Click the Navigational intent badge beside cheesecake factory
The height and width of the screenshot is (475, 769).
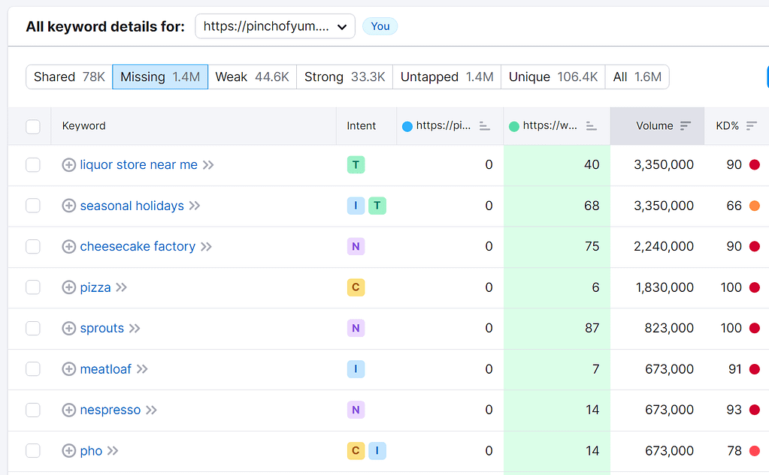tap(356, 246)
